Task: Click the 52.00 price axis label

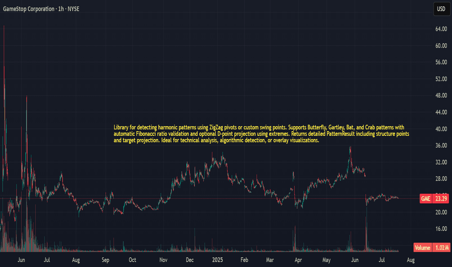Action: pyautogui.click(x=441, y=79)
